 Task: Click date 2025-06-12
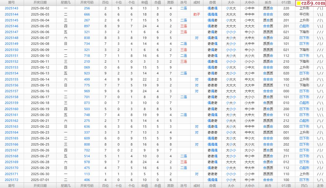(40, 67)
